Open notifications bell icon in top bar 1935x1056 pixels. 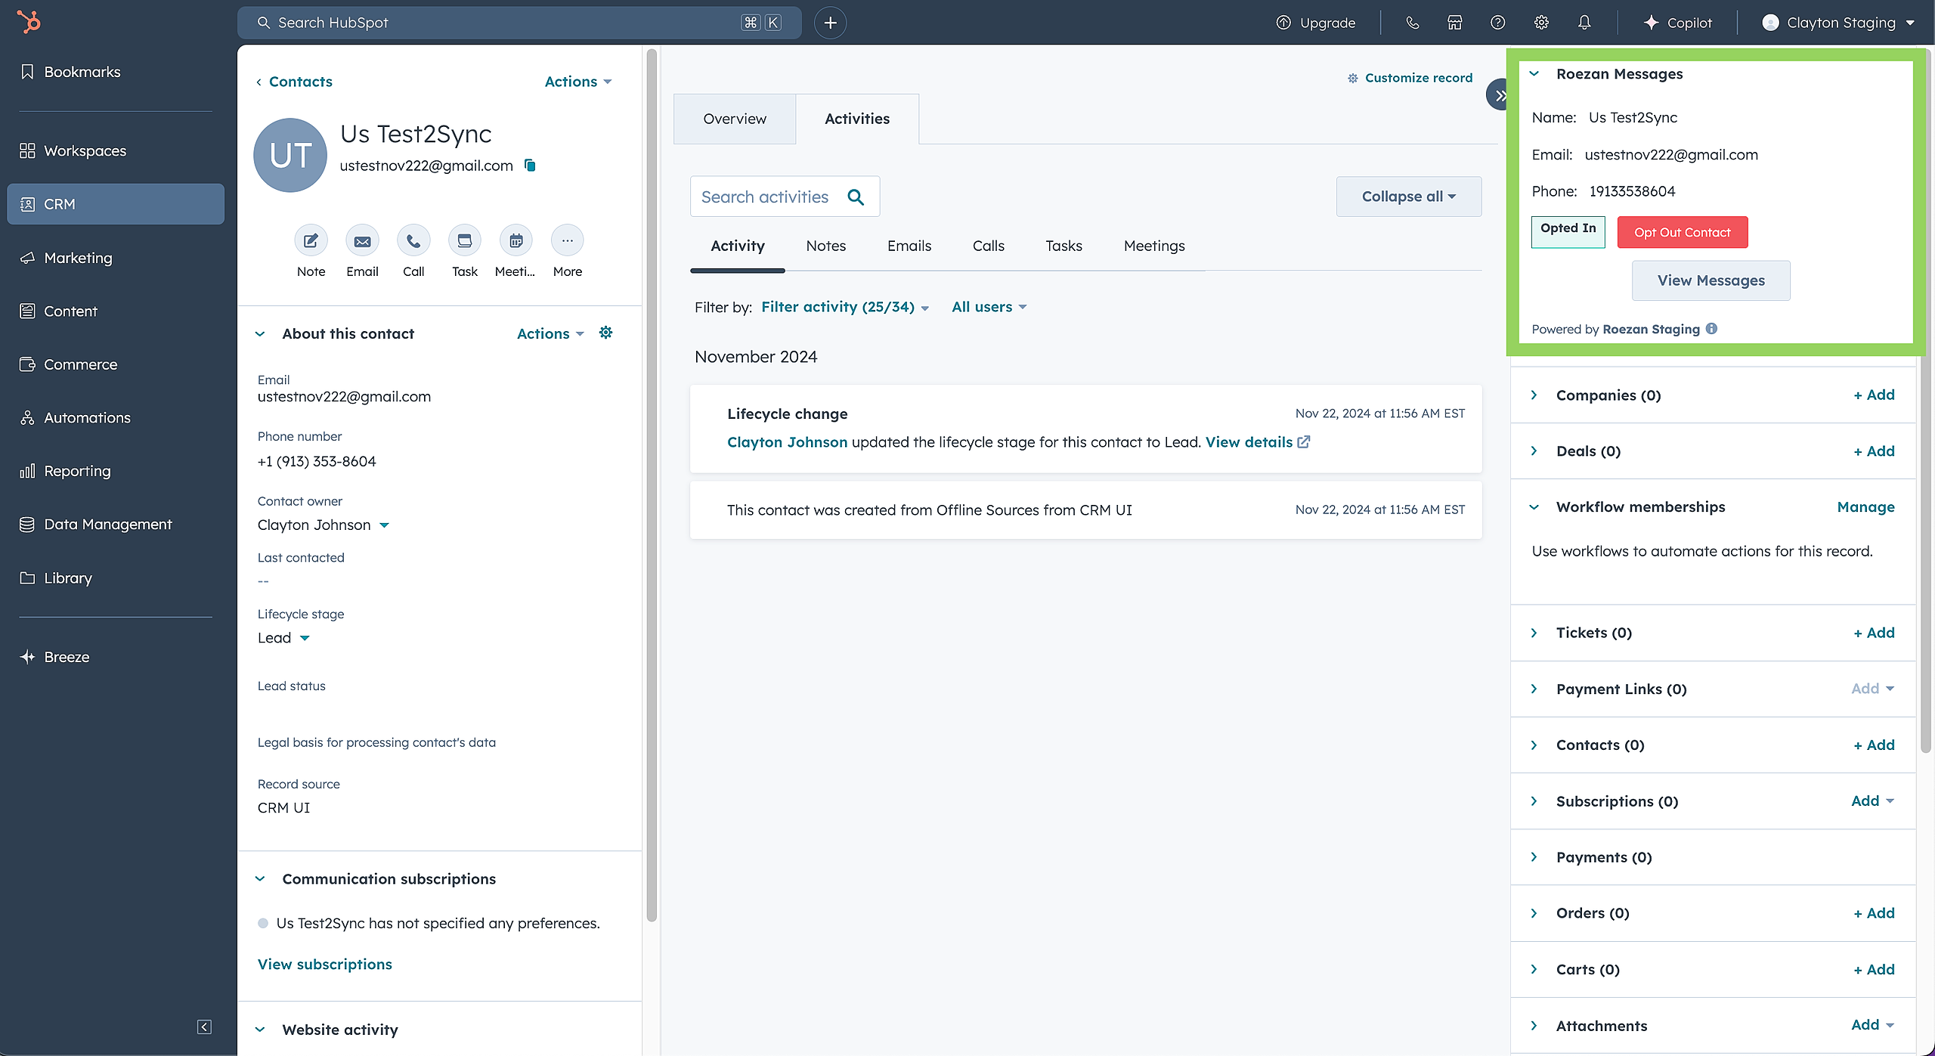(x=1584, y=23)
